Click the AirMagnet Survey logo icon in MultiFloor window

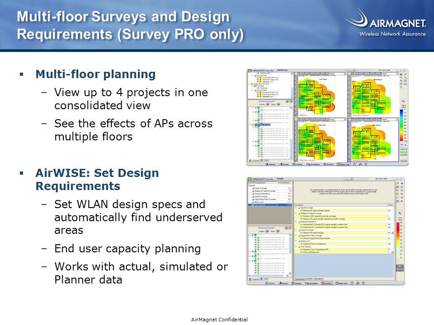point(250,70)
